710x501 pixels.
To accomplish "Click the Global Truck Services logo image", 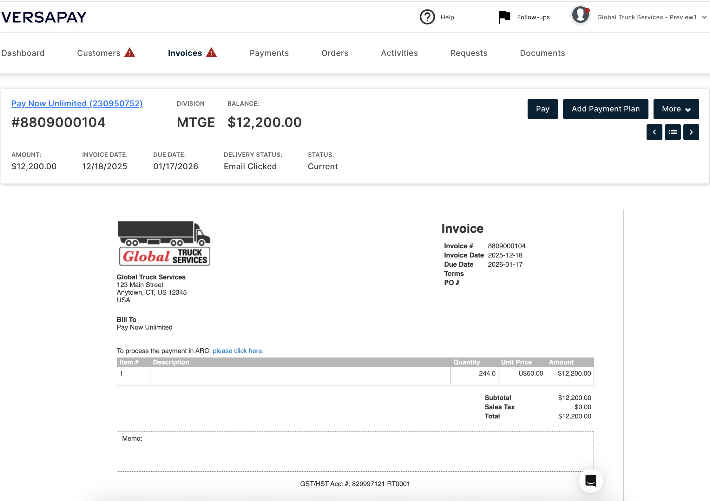I will pyautogui.click(x=164, y=244).
